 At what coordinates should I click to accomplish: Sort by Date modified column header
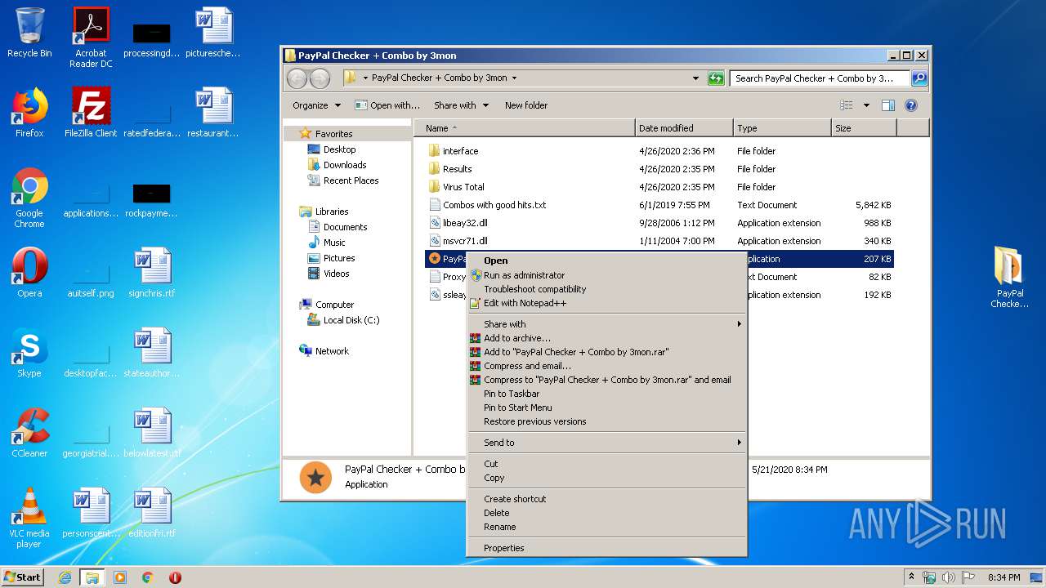684,128
